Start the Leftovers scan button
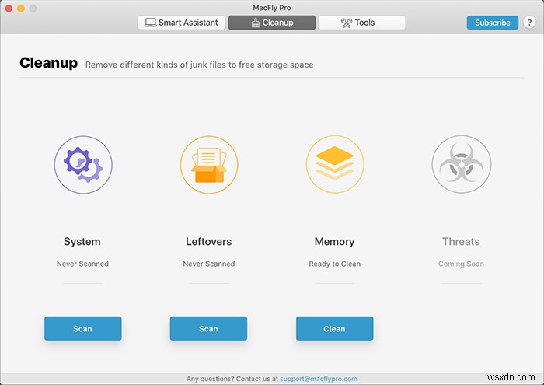The image size is (544, 385). pos(208,328)
